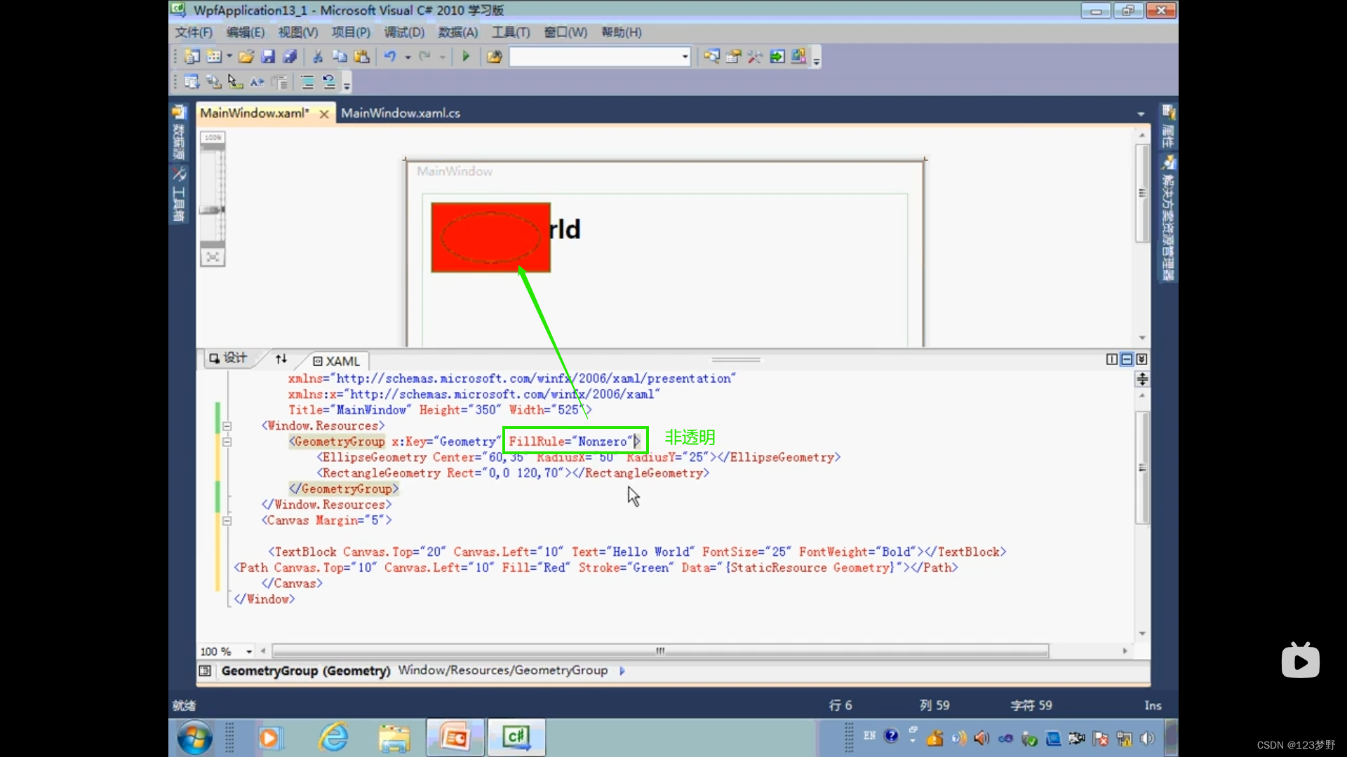Click the first icon in the text editor toolbar

pyautogui.click(x=192, y=82)
